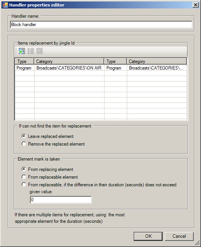
Task: Click the edit replacement item icon
Action: (x=31, y=51)
